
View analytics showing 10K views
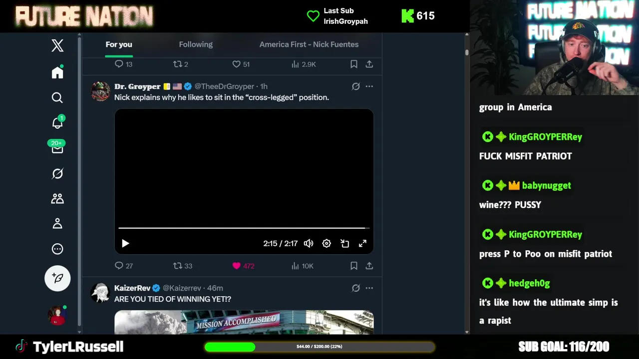(x=303, y=266)
